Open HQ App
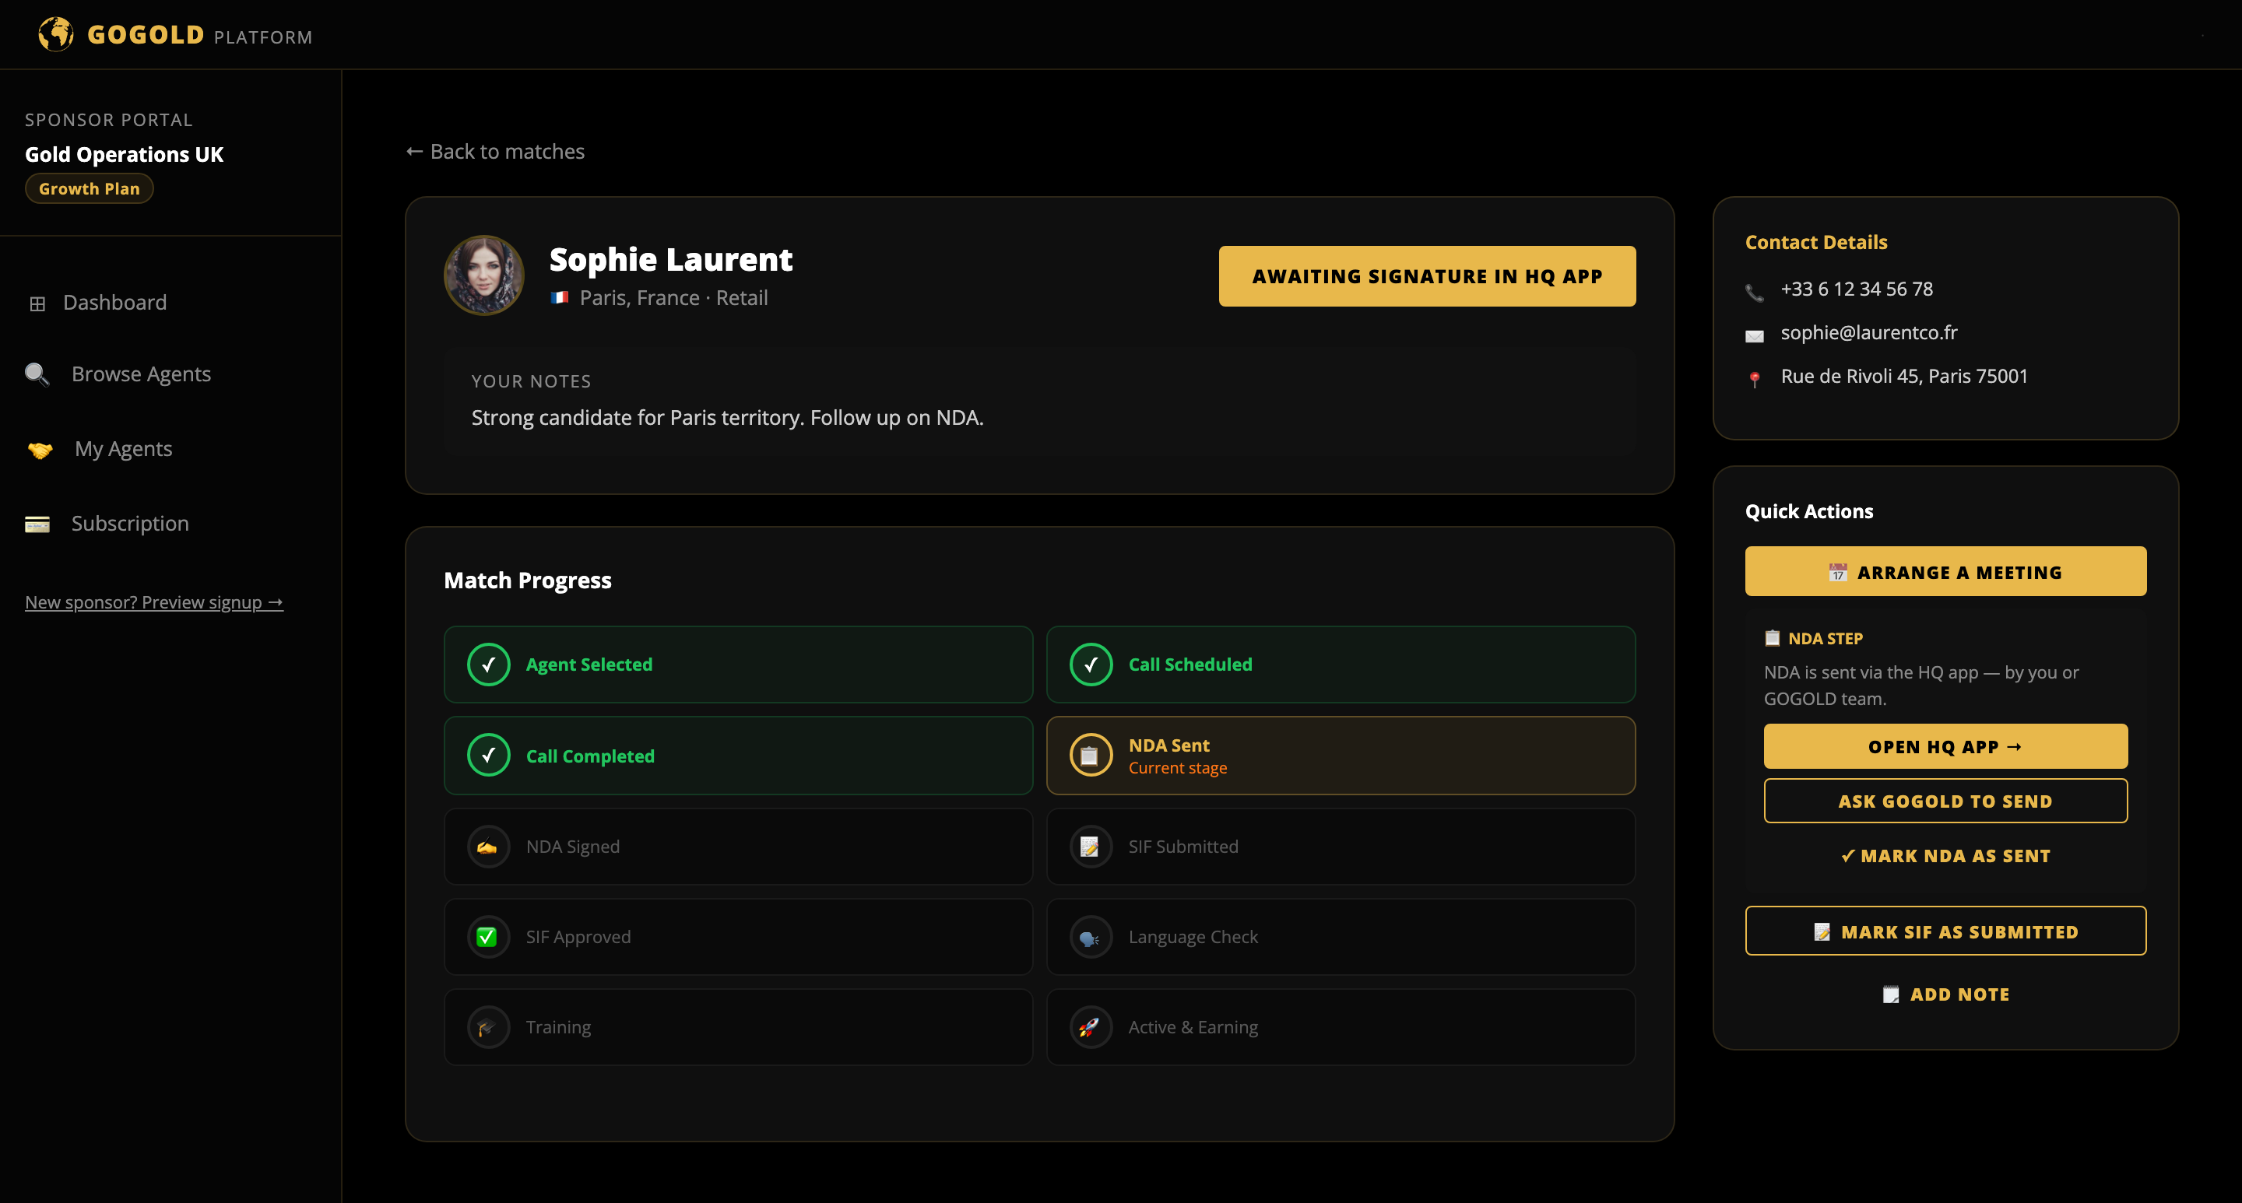2242x1203 pixels. point(1945,746)
